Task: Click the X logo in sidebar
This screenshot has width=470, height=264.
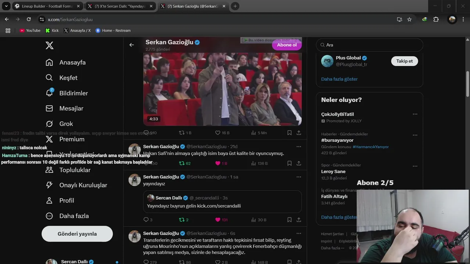Action: click(50, 45)
